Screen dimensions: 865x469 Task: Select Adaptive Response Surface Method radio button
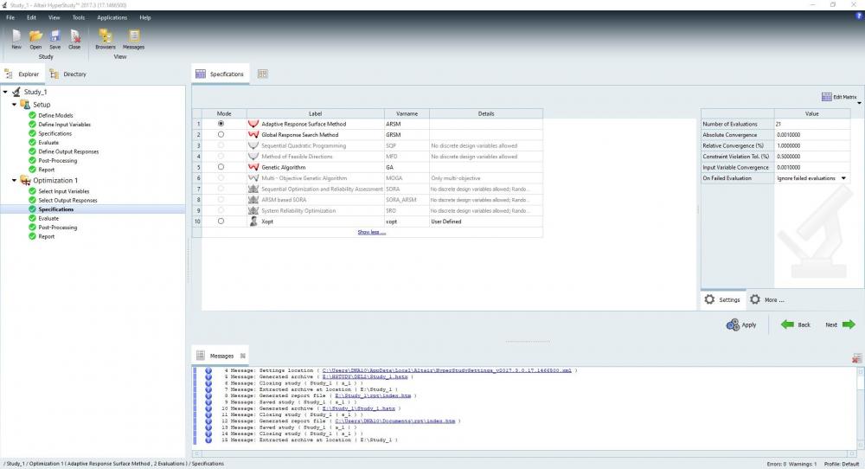tap(221, 124)
